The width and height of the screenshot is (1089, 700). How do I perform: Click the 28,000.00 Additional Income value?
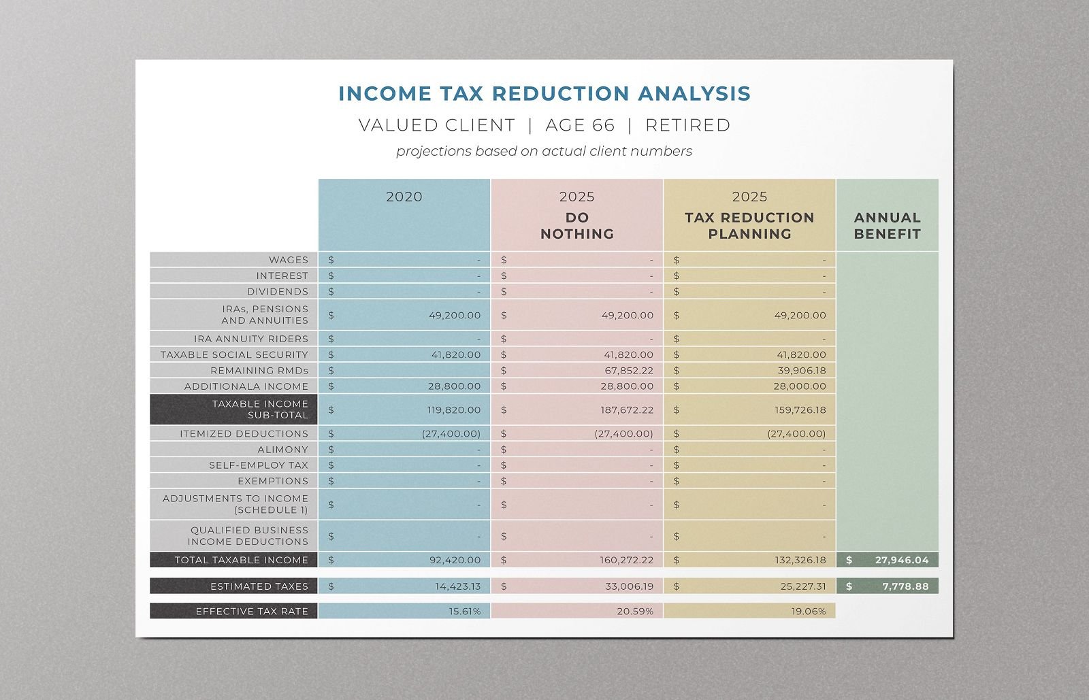coord(800,386)
